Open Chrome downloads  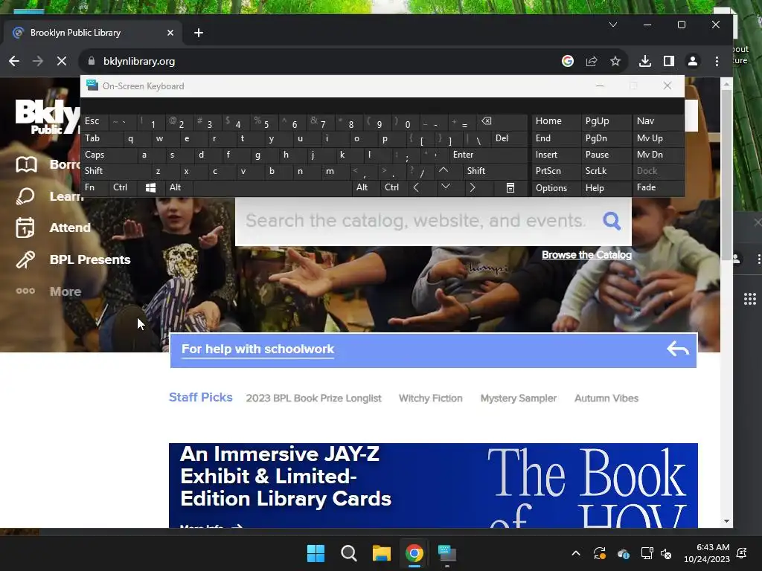coord(645,61)
